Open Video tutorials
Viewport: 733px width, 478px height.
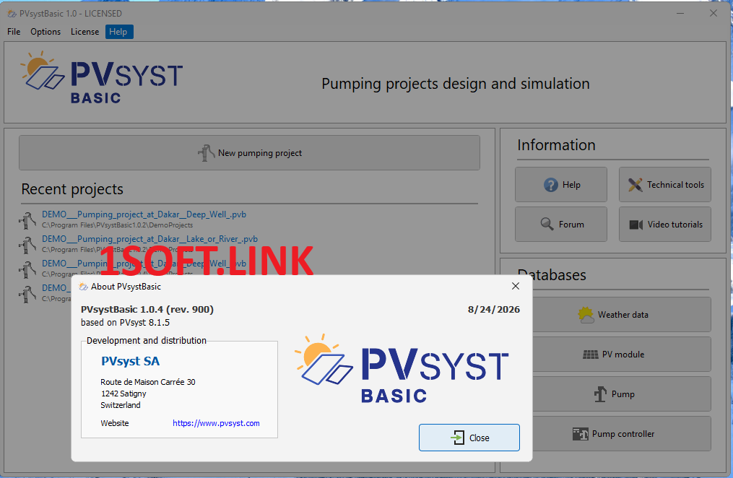pyautogui.click(x=664, y=225)
